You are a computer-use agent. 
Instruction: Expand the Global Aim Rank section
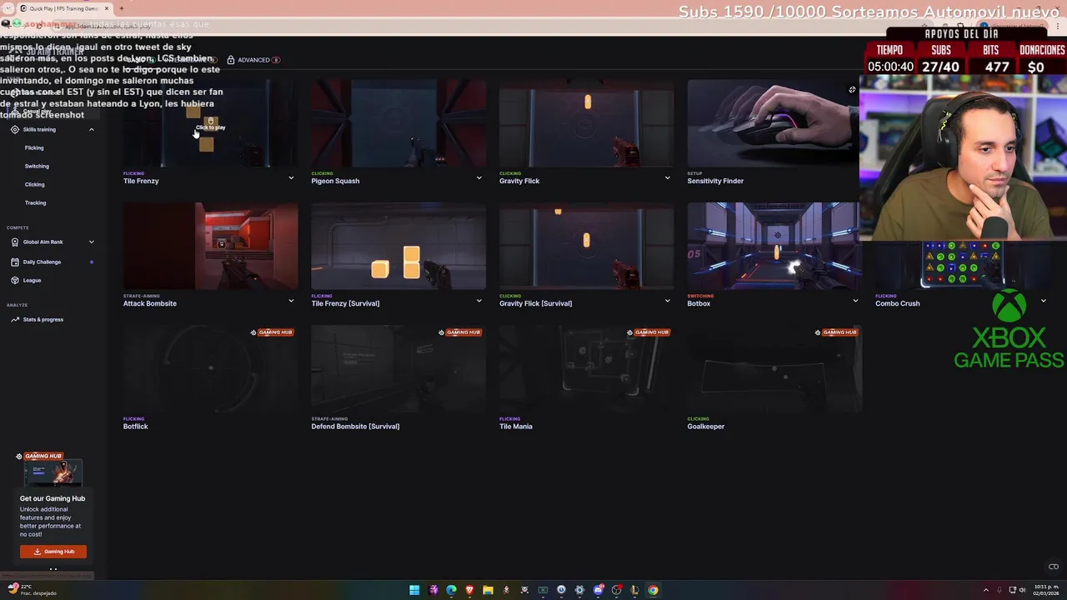[x=92, y=242]
